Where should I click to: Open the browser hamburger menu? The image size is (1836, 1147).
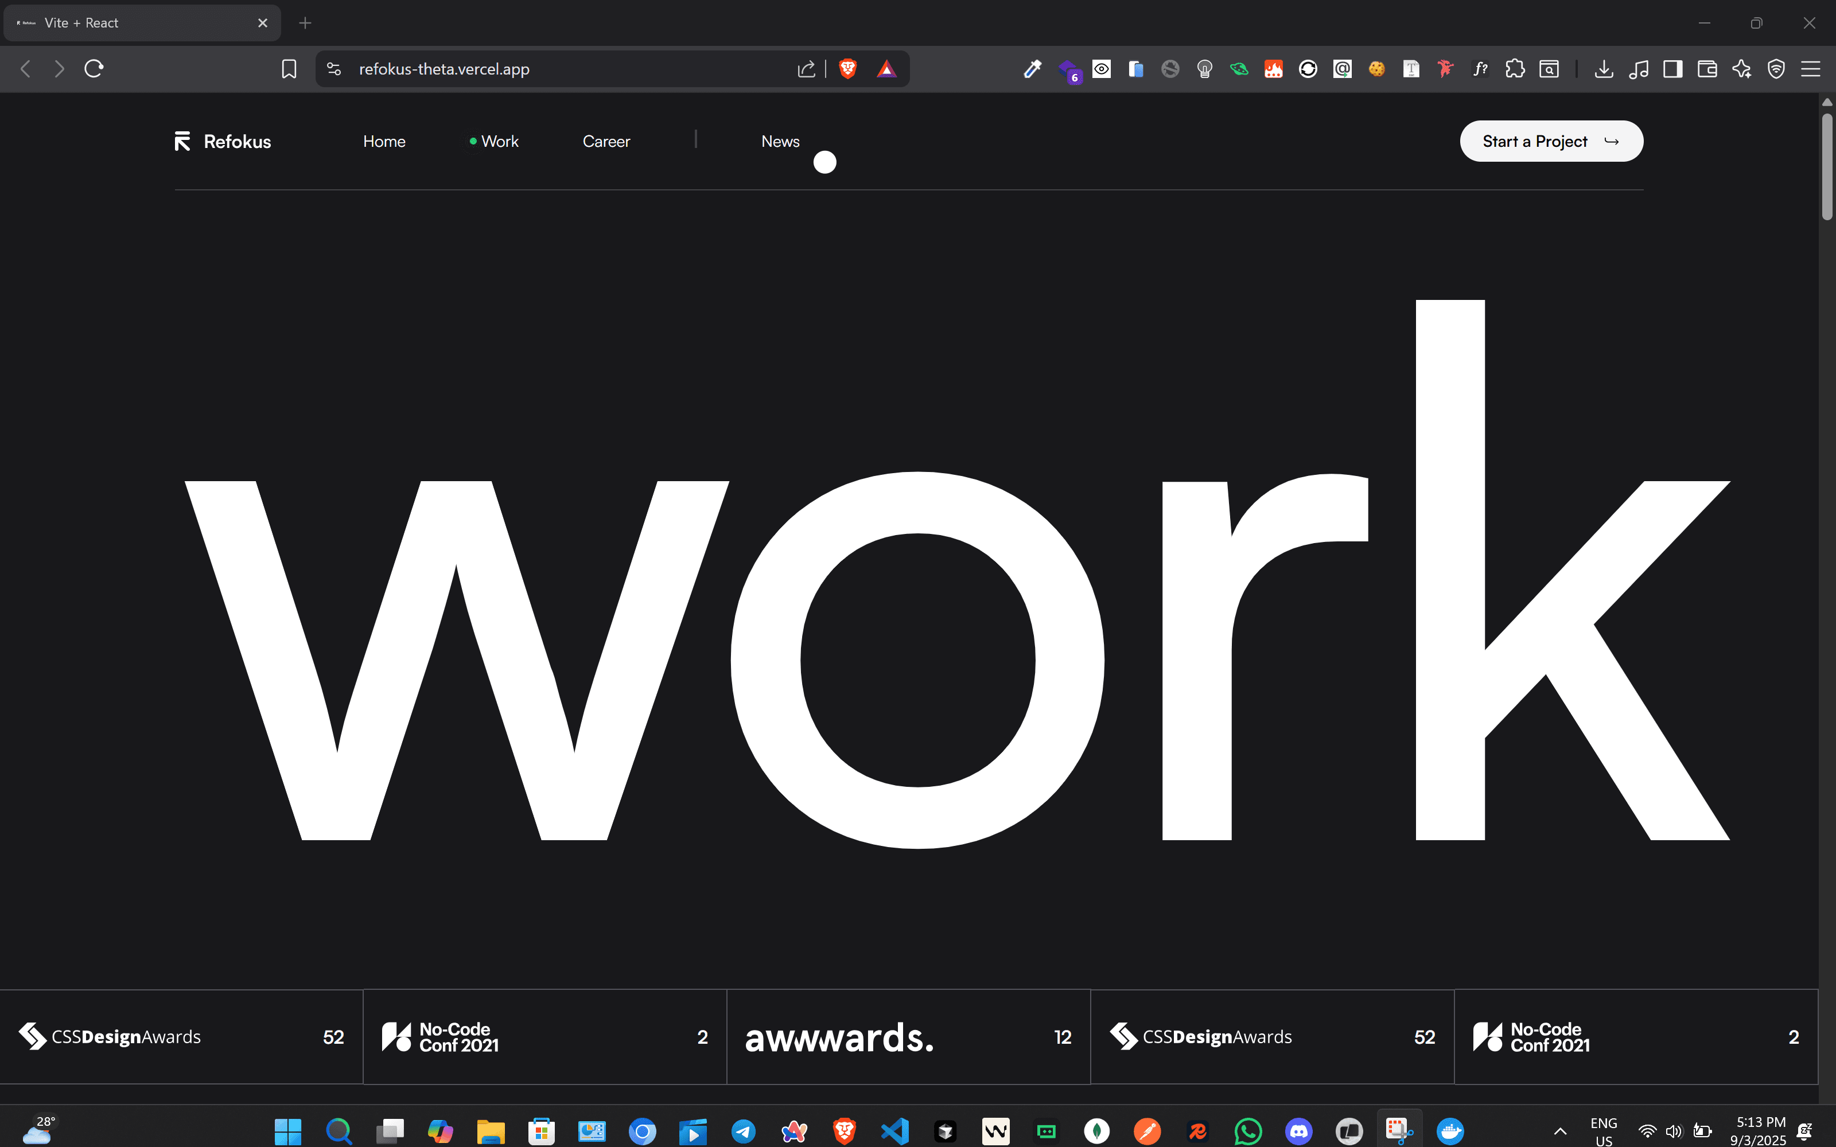click(x=1811, y=69)
